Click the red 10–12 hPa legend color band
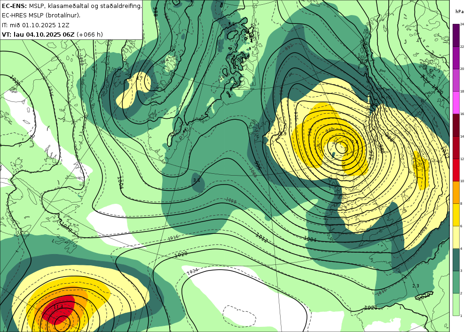The height and width of the screenshot is (332, 470). click(x=456, y=170)
